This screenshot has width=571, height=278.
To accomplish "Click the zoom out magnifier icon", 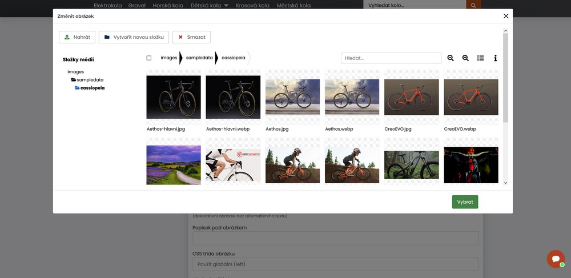I will click(451, 58).
